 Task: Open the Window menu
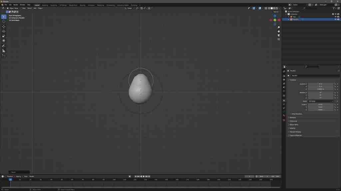click(x=22, y=5)
